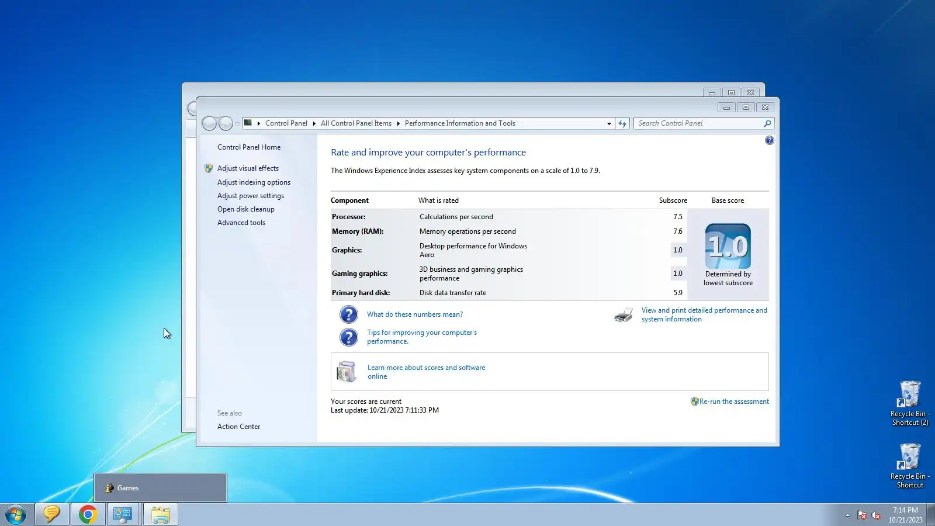
Task: Click the Graphics row label
Action: [x=347, y=250]
